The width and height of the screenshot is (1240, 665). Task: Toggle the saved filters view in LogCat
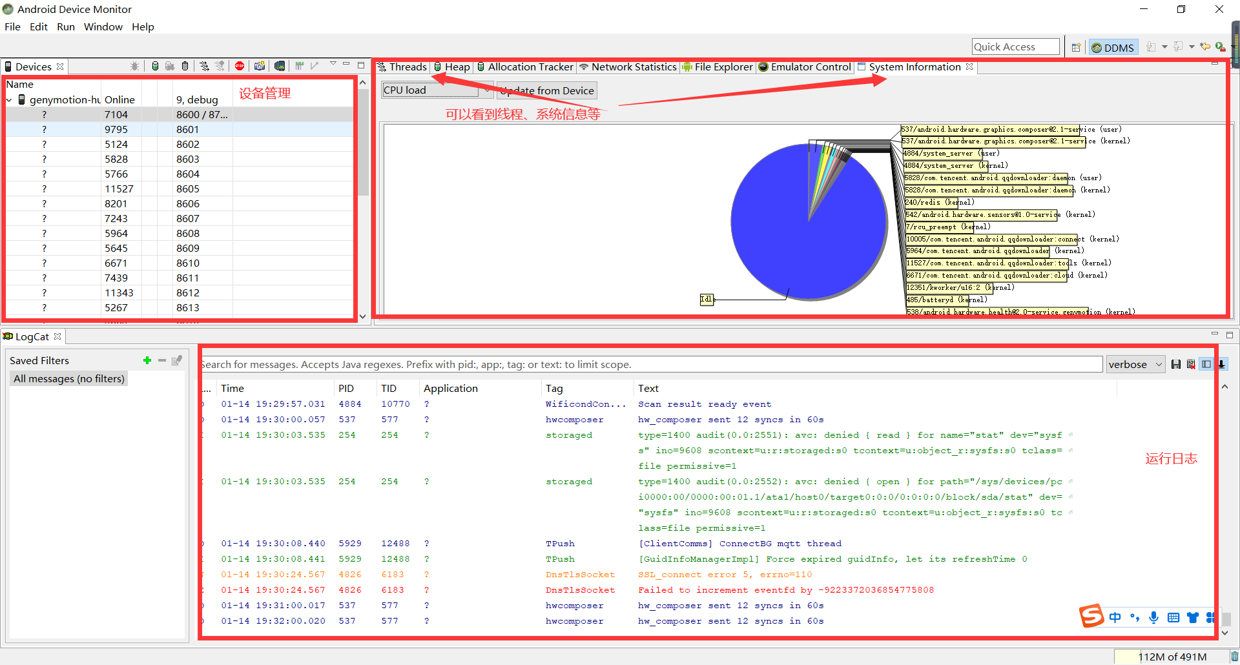point(1206,363)
